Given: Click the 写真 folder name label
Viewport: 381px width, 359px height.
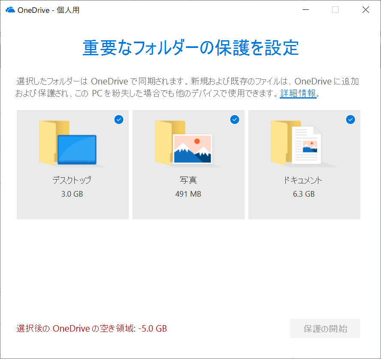Looking at the screenshot, I should 188,180.
